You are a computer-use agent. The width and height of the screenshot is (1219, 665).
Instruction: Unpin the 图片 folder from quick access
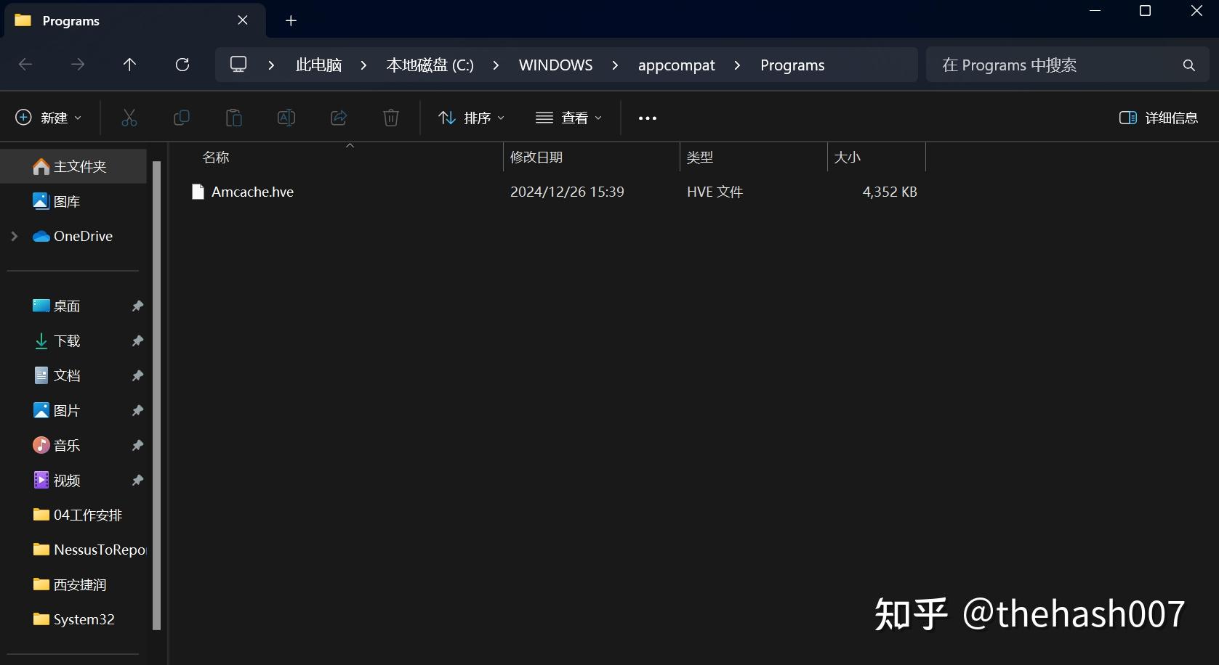(137, 410)
